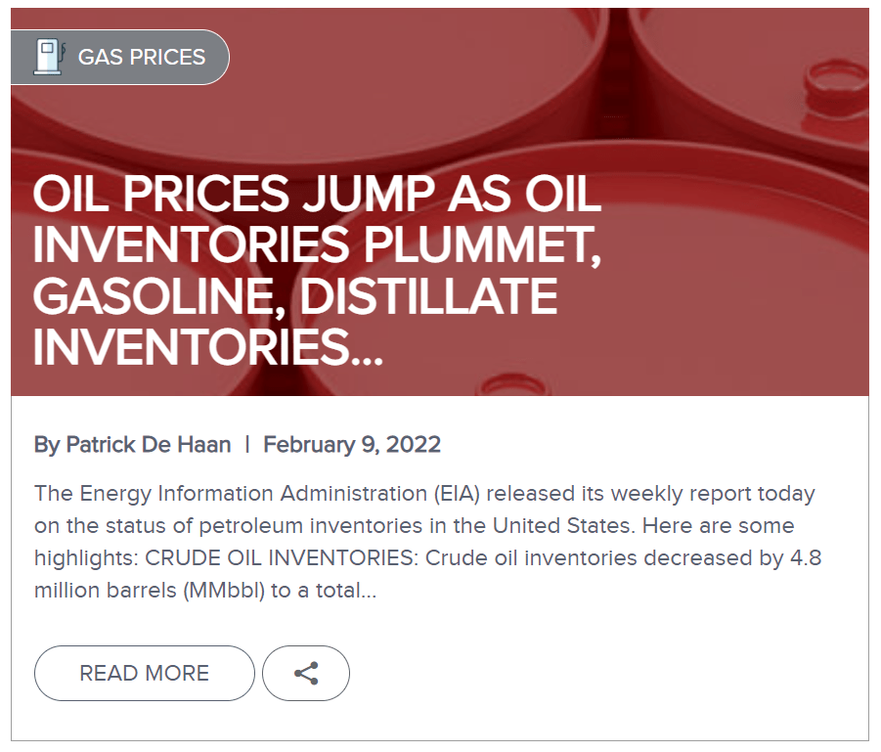The height and width of the screenshot is (752, 881).
Task: Click the headline's trailing ellipsis
Action: pos(364,348)
